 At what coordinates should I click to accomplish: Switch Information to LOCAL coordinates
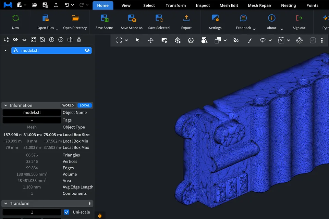point(85,105)
